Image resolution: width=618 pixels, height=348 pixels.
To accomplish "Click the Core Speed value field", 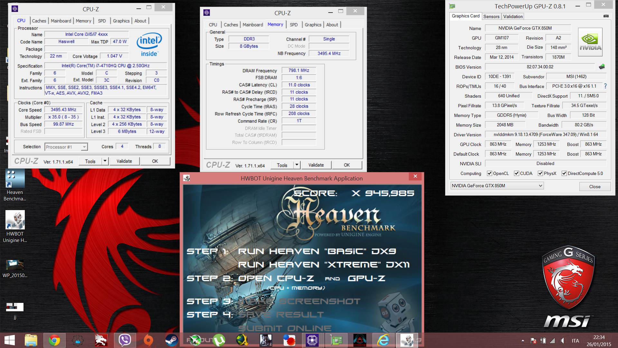I will point(63,110).
